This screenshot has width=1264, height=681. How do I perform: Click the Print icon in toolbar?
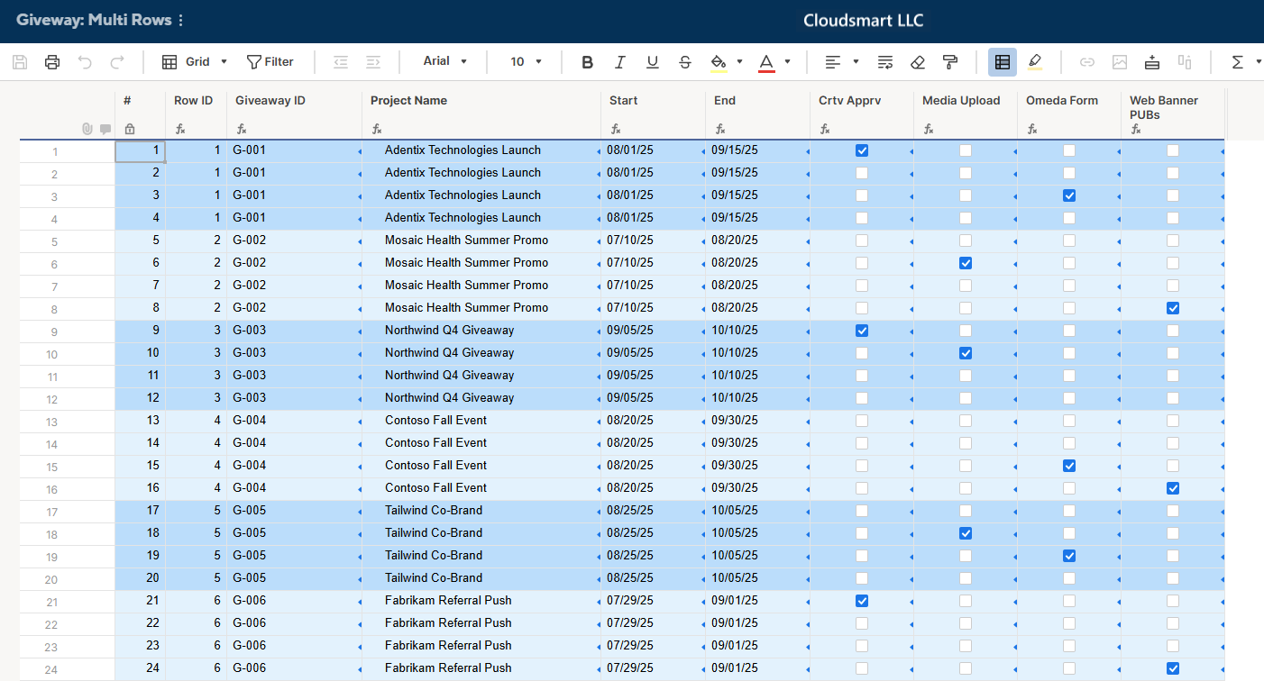(x=52, y=62)
